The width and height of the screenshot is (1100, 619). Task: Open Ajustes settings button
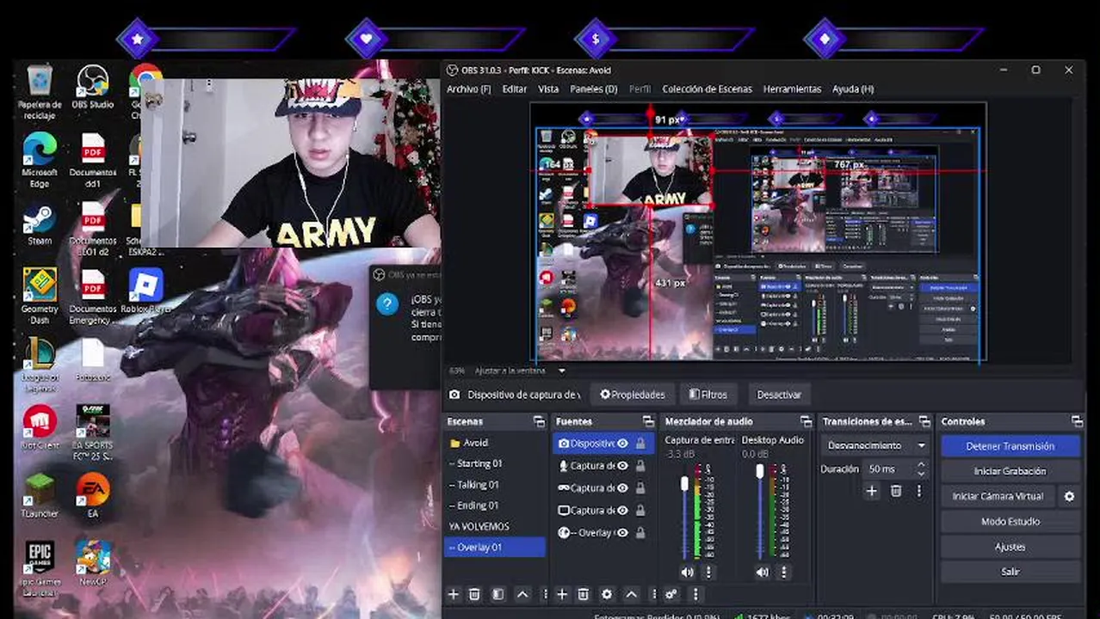[1010, 547]
